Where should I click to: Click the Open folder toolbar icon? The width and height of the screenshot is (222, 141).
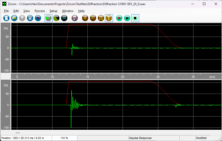(14, 18)
